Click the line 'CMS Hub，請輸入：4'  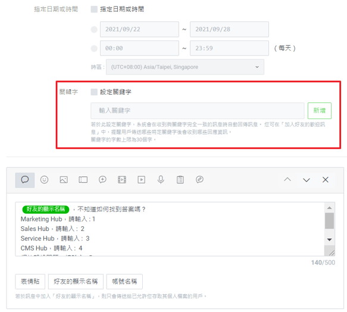click(x=51, y=248)
